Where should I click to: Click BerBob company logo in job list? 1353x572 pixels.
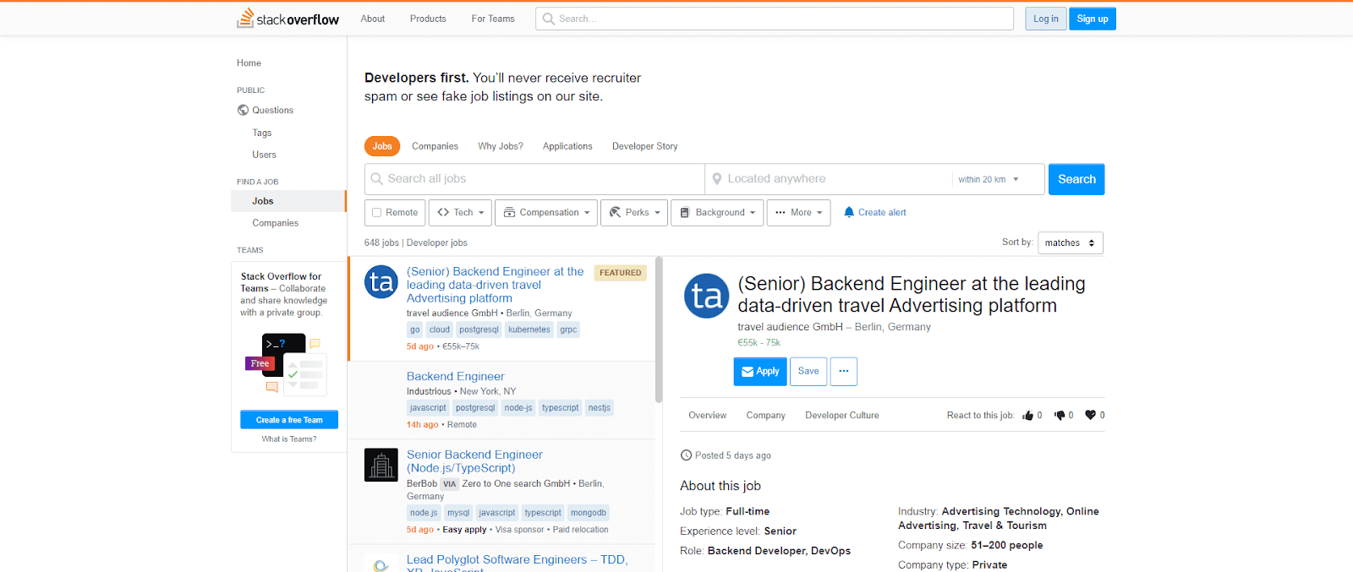[381, 465]
